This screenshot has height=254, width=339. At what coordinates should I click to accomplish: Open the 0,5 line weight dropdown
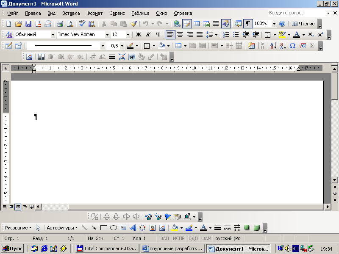coord(122,46)
